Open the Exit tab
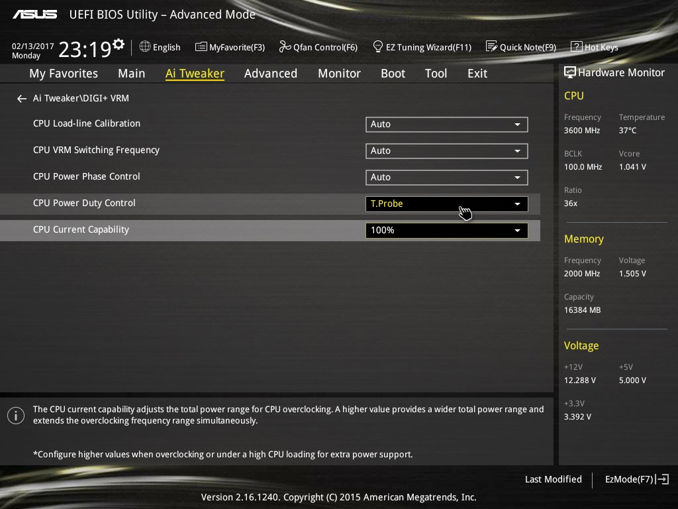 477,74
